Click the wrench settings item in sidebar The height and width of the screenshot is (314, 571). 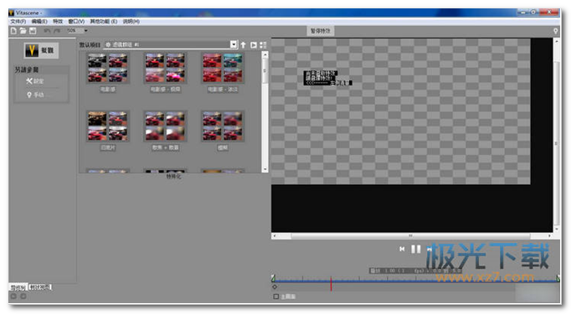pos(35,81)
